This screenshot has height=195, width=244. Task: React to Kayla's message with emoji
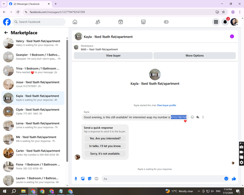pos(192,117)
